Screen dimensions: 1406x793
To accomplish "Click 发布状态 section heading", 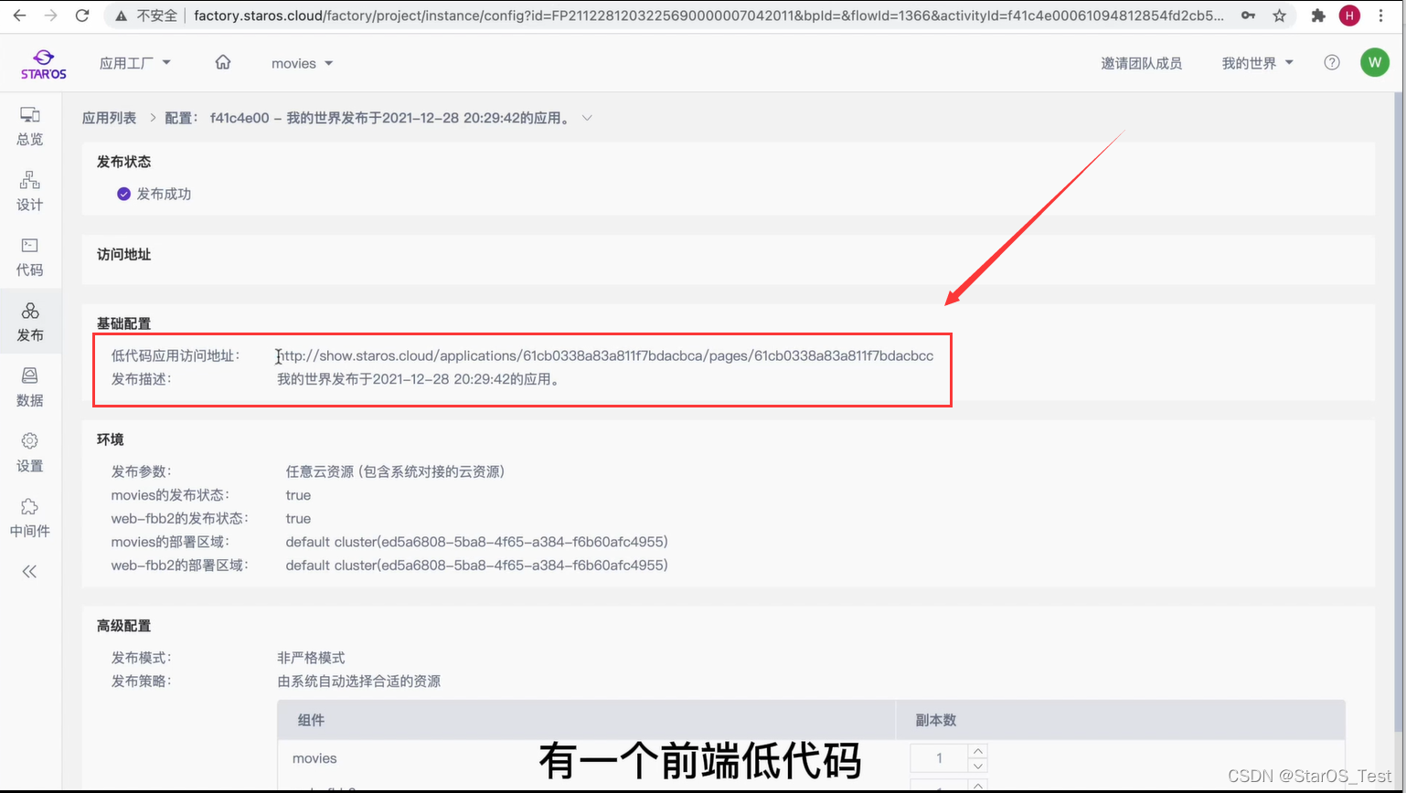I will click(x=123, y=162).
